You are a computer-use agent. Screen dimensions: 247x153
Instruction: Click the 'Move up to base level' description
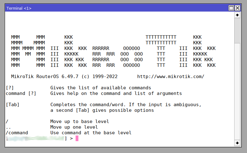coord(80,121)
